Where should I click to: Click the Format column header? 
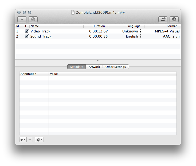[x=163, y=26]
